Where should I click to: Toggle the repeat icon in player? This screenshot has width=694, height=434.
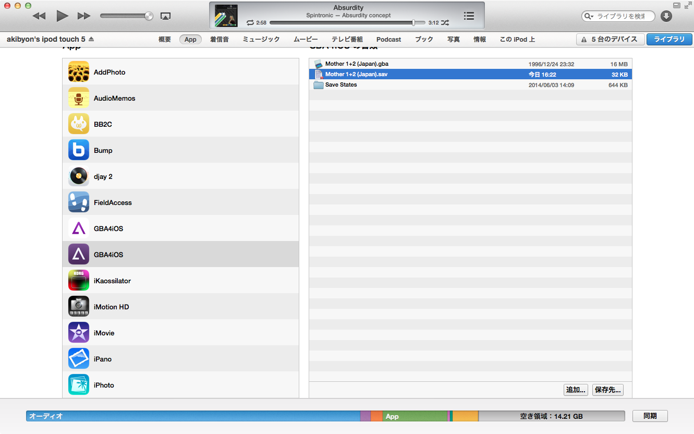tap(250, 23)
